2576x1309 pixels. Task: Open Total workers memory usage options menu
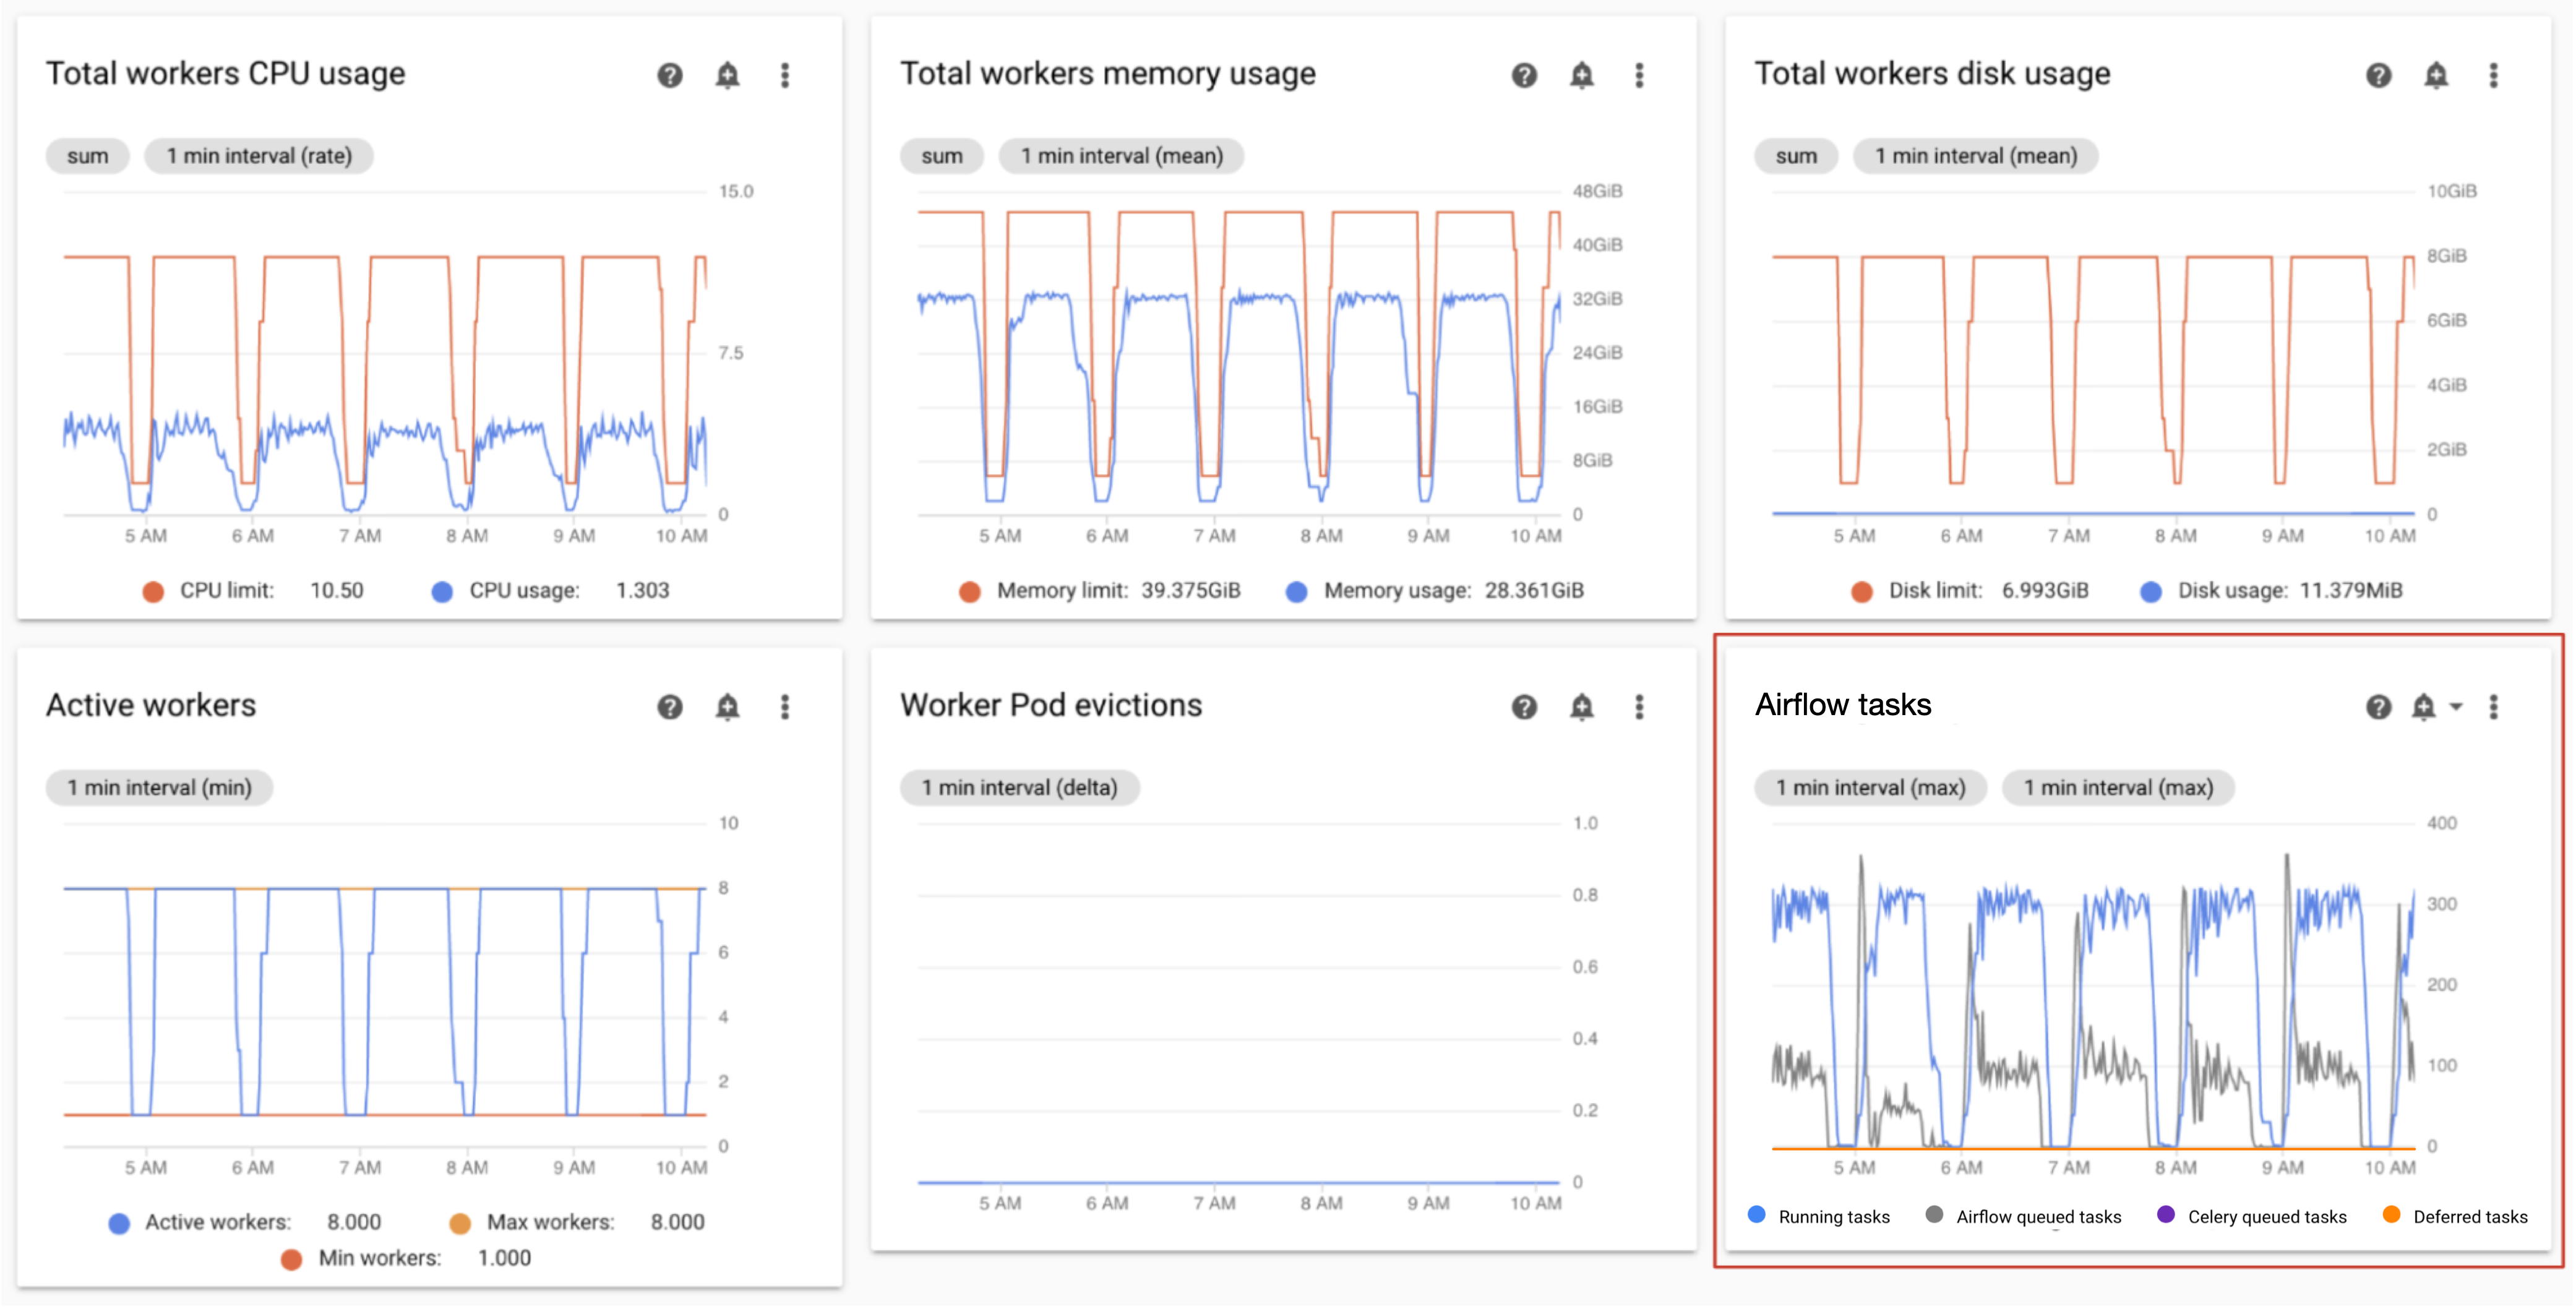click(1639, 75)
